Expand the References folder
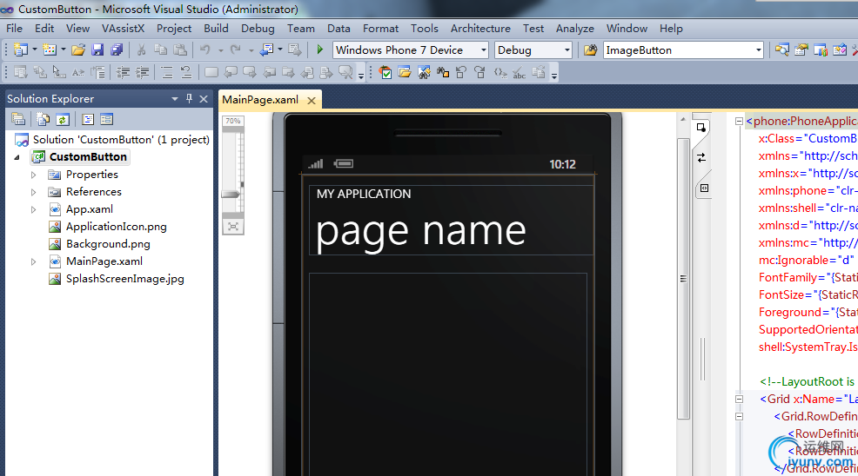Viewport: 858px width, 476px height. click(x=33, y=192)
